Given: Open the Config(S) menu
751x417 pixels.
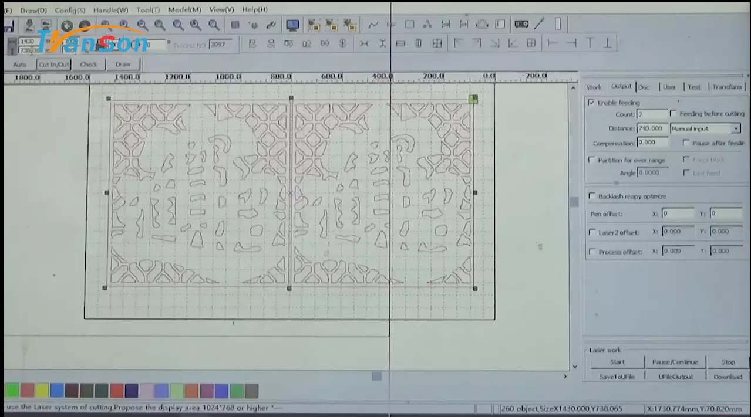Looking at the screenshot, I should pyautogui.click(x=70, y=10).
